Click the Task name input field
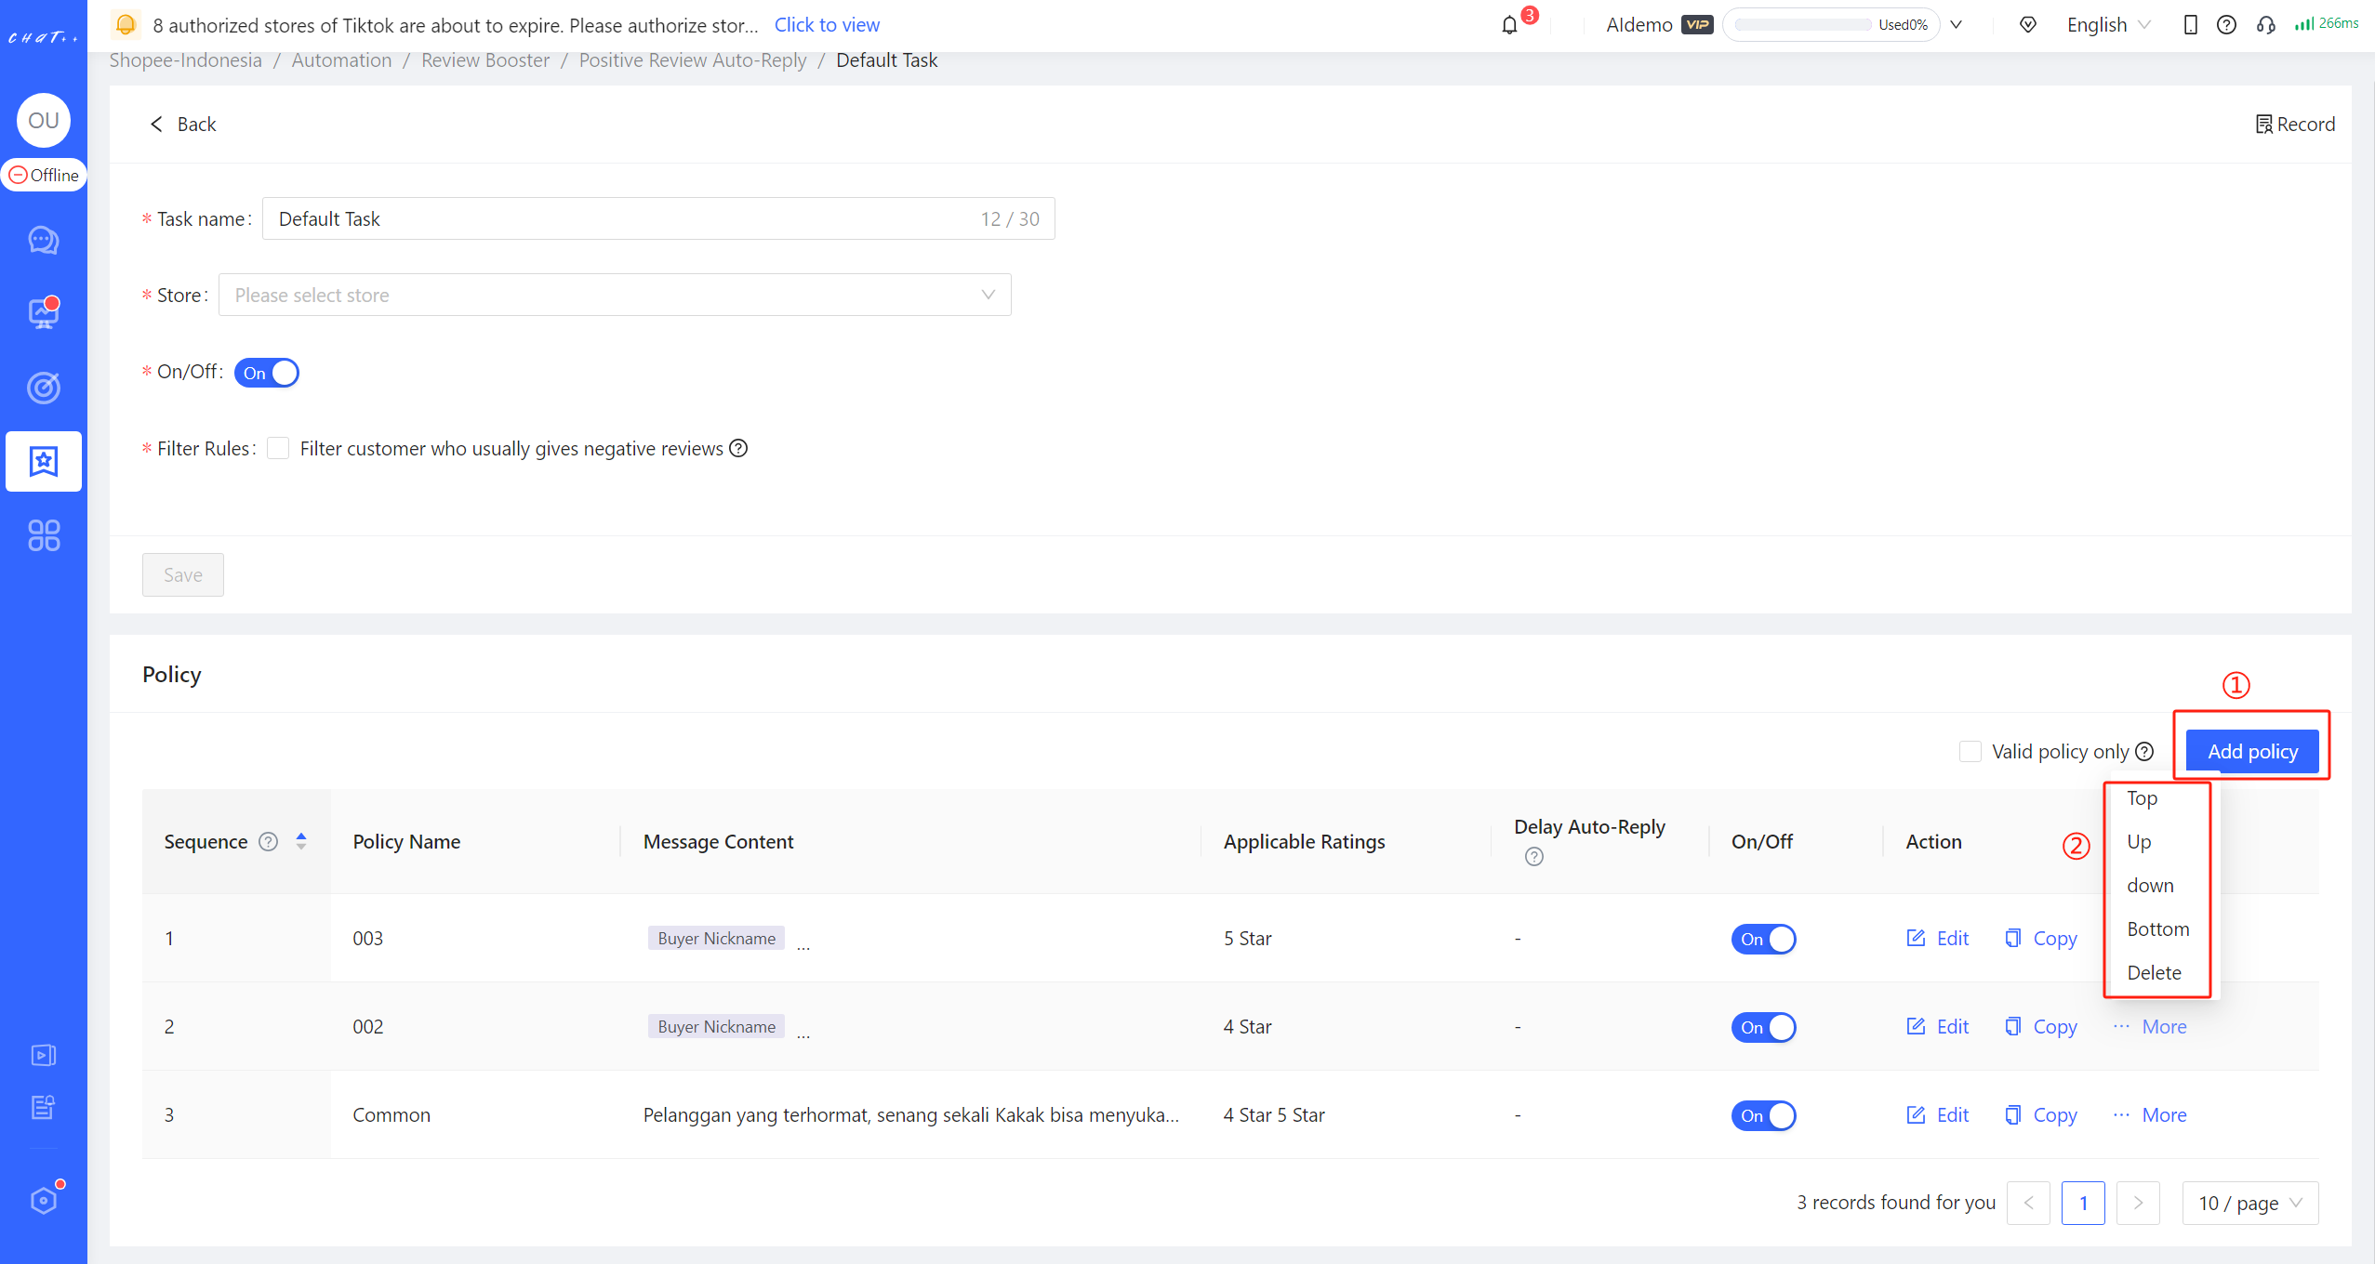This screenshot has width=2375, height=1264. click(x=658, y=218)
